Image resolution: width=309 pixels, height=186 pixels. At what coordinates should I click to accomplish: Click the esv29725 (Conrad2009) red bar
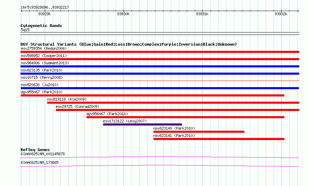click(x=177, y=110)
